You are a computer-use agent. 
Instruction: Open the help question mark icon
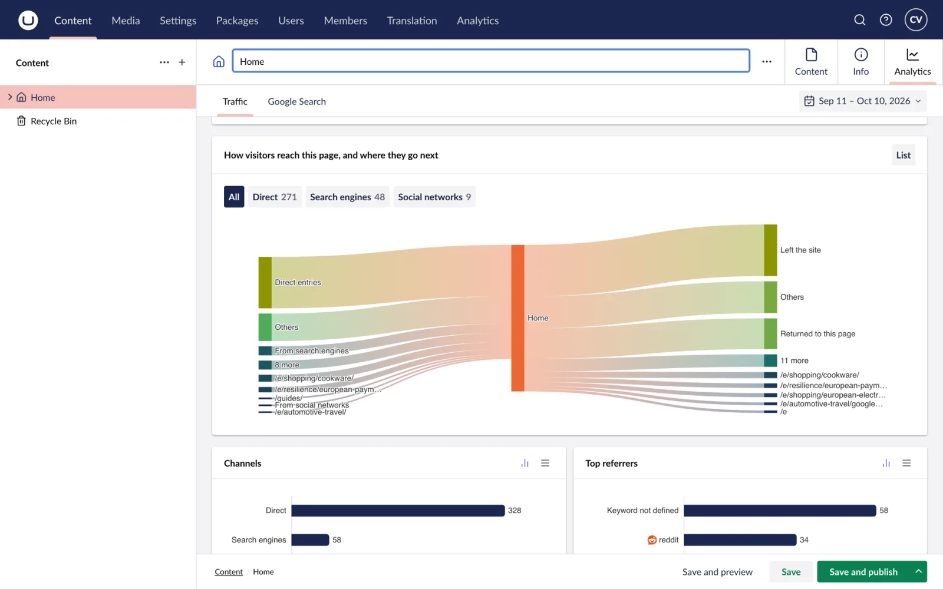click(x=886, y=20)
